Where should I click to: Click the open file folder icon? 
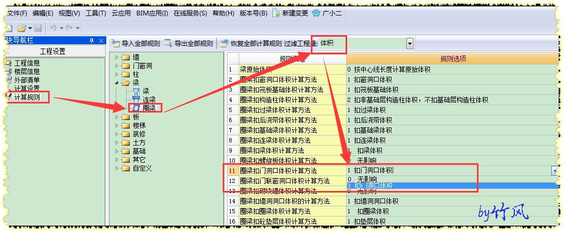[22, 28]
